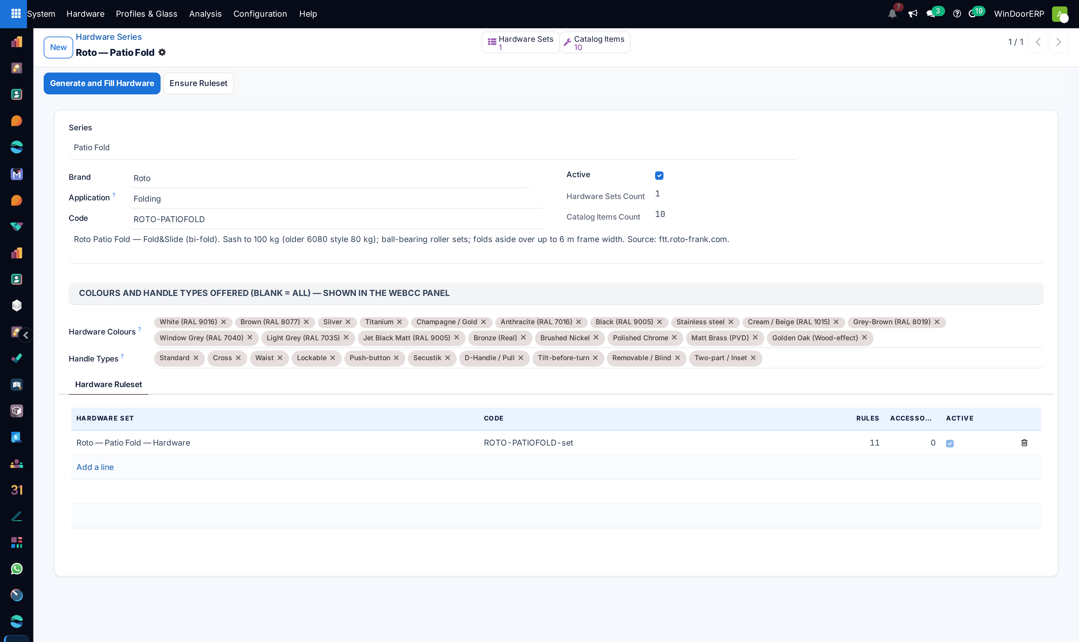The height and width of the screenshot is (642, 1079).
Task: Click the New button
Action: pos(58,47)
